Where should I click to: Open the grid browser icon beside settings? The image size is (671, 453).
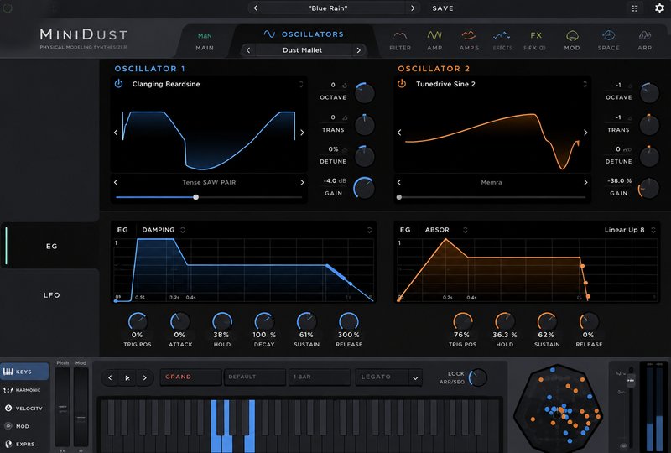pyautogui.click(x=635, y=8)
